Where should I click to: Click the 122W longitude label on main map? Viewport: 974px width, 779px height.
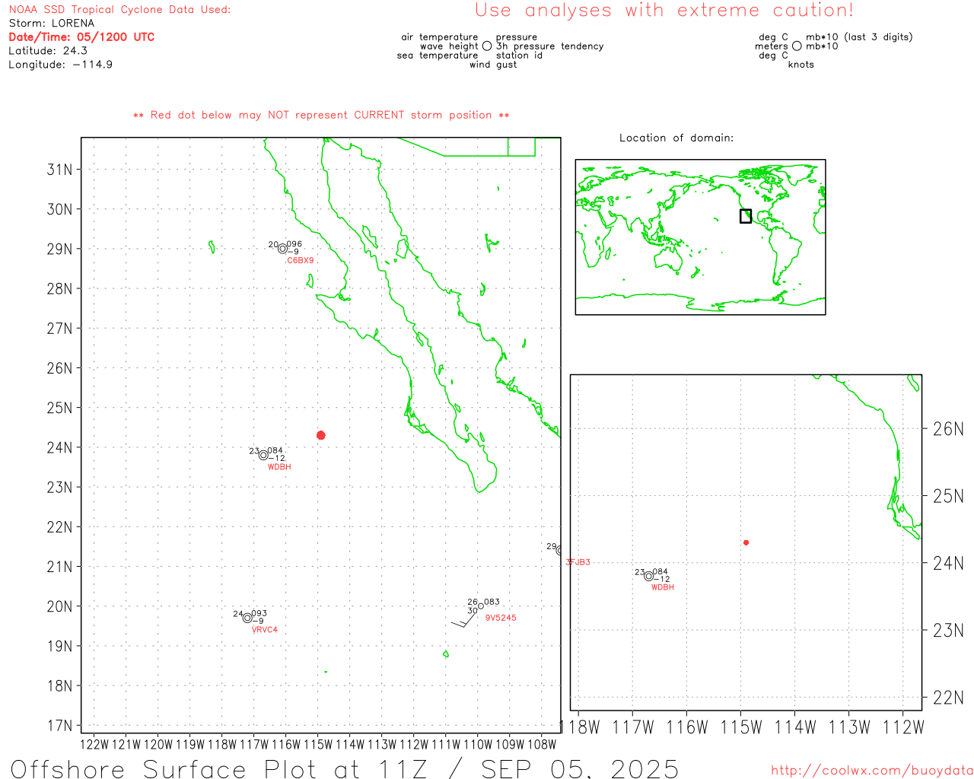pyautogui.click(x=94, y=745)
